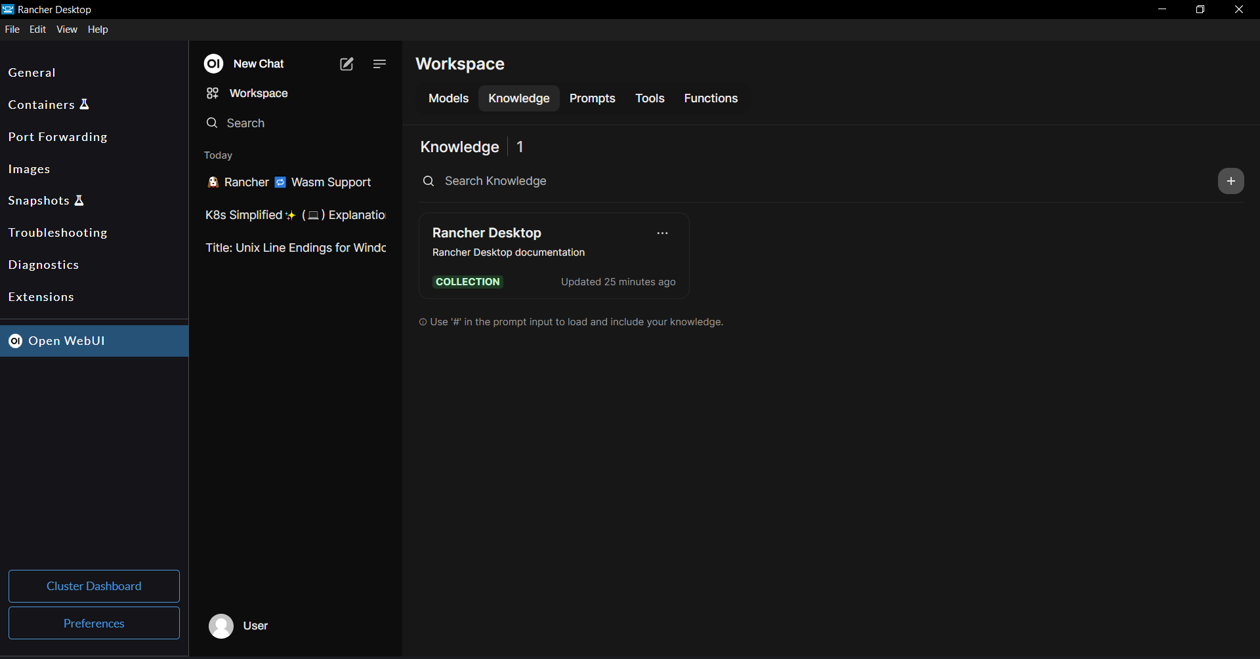Open the Functions tab
The width and height of the screenshot is (1260, 659).
pos(711,98)
